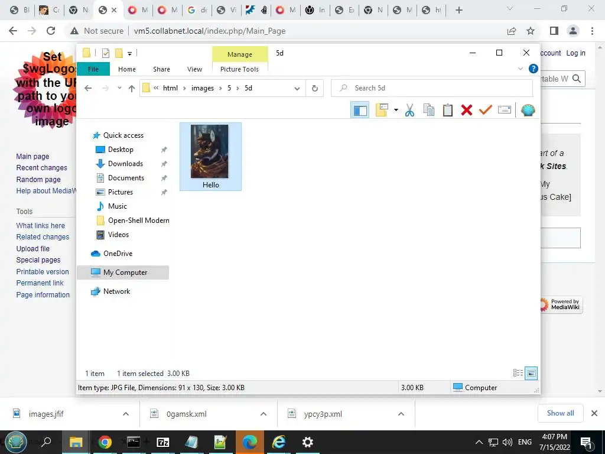605x454 pixels.
Task: Select Open-Shell Modern folder in navigation pane
Action: [138, 220]
